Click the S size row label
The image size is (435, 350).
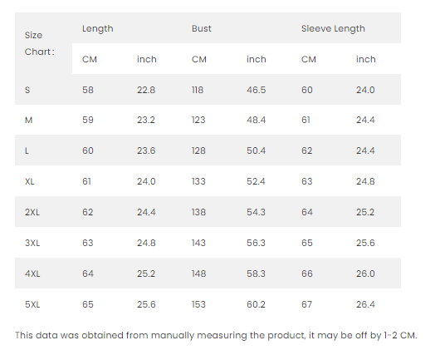pos(27,90)
